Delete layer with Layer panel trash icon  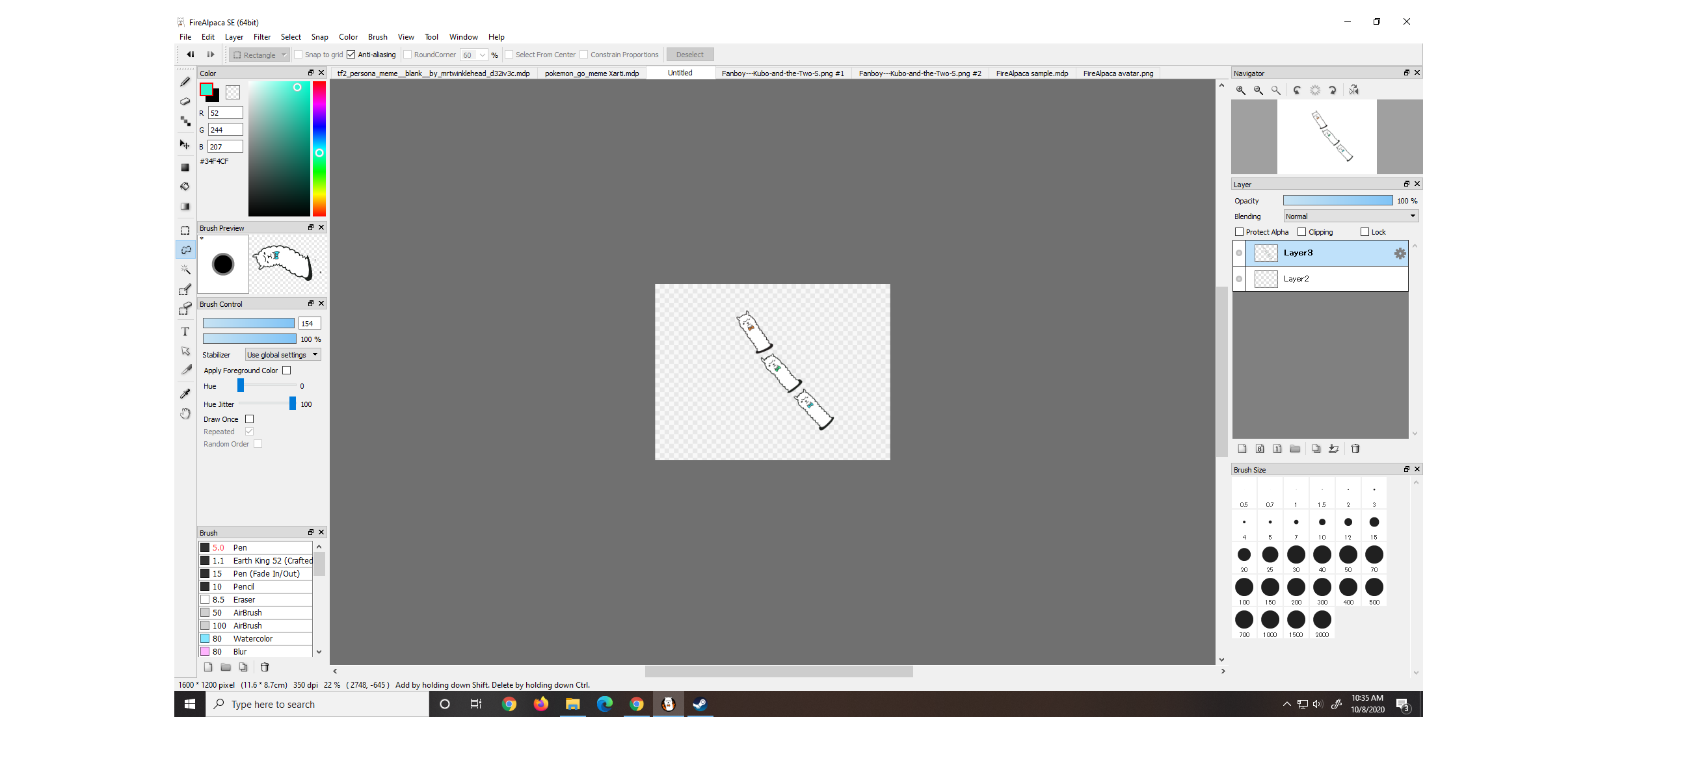click(x=1355, y=448)
